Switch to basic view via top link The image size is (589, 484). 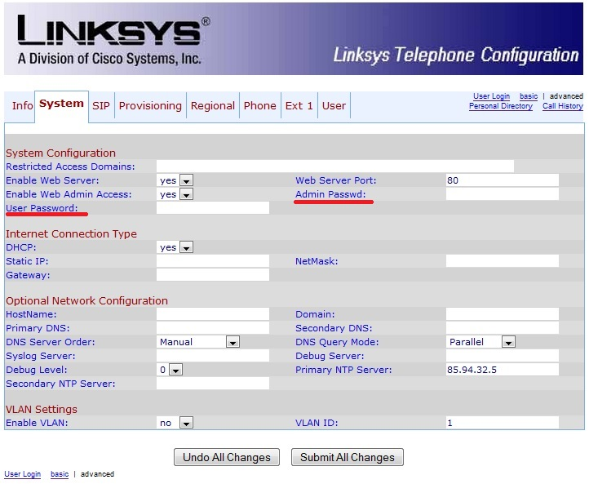point(529,96)
